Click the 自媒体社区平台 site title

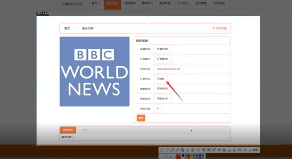point(72,4)
